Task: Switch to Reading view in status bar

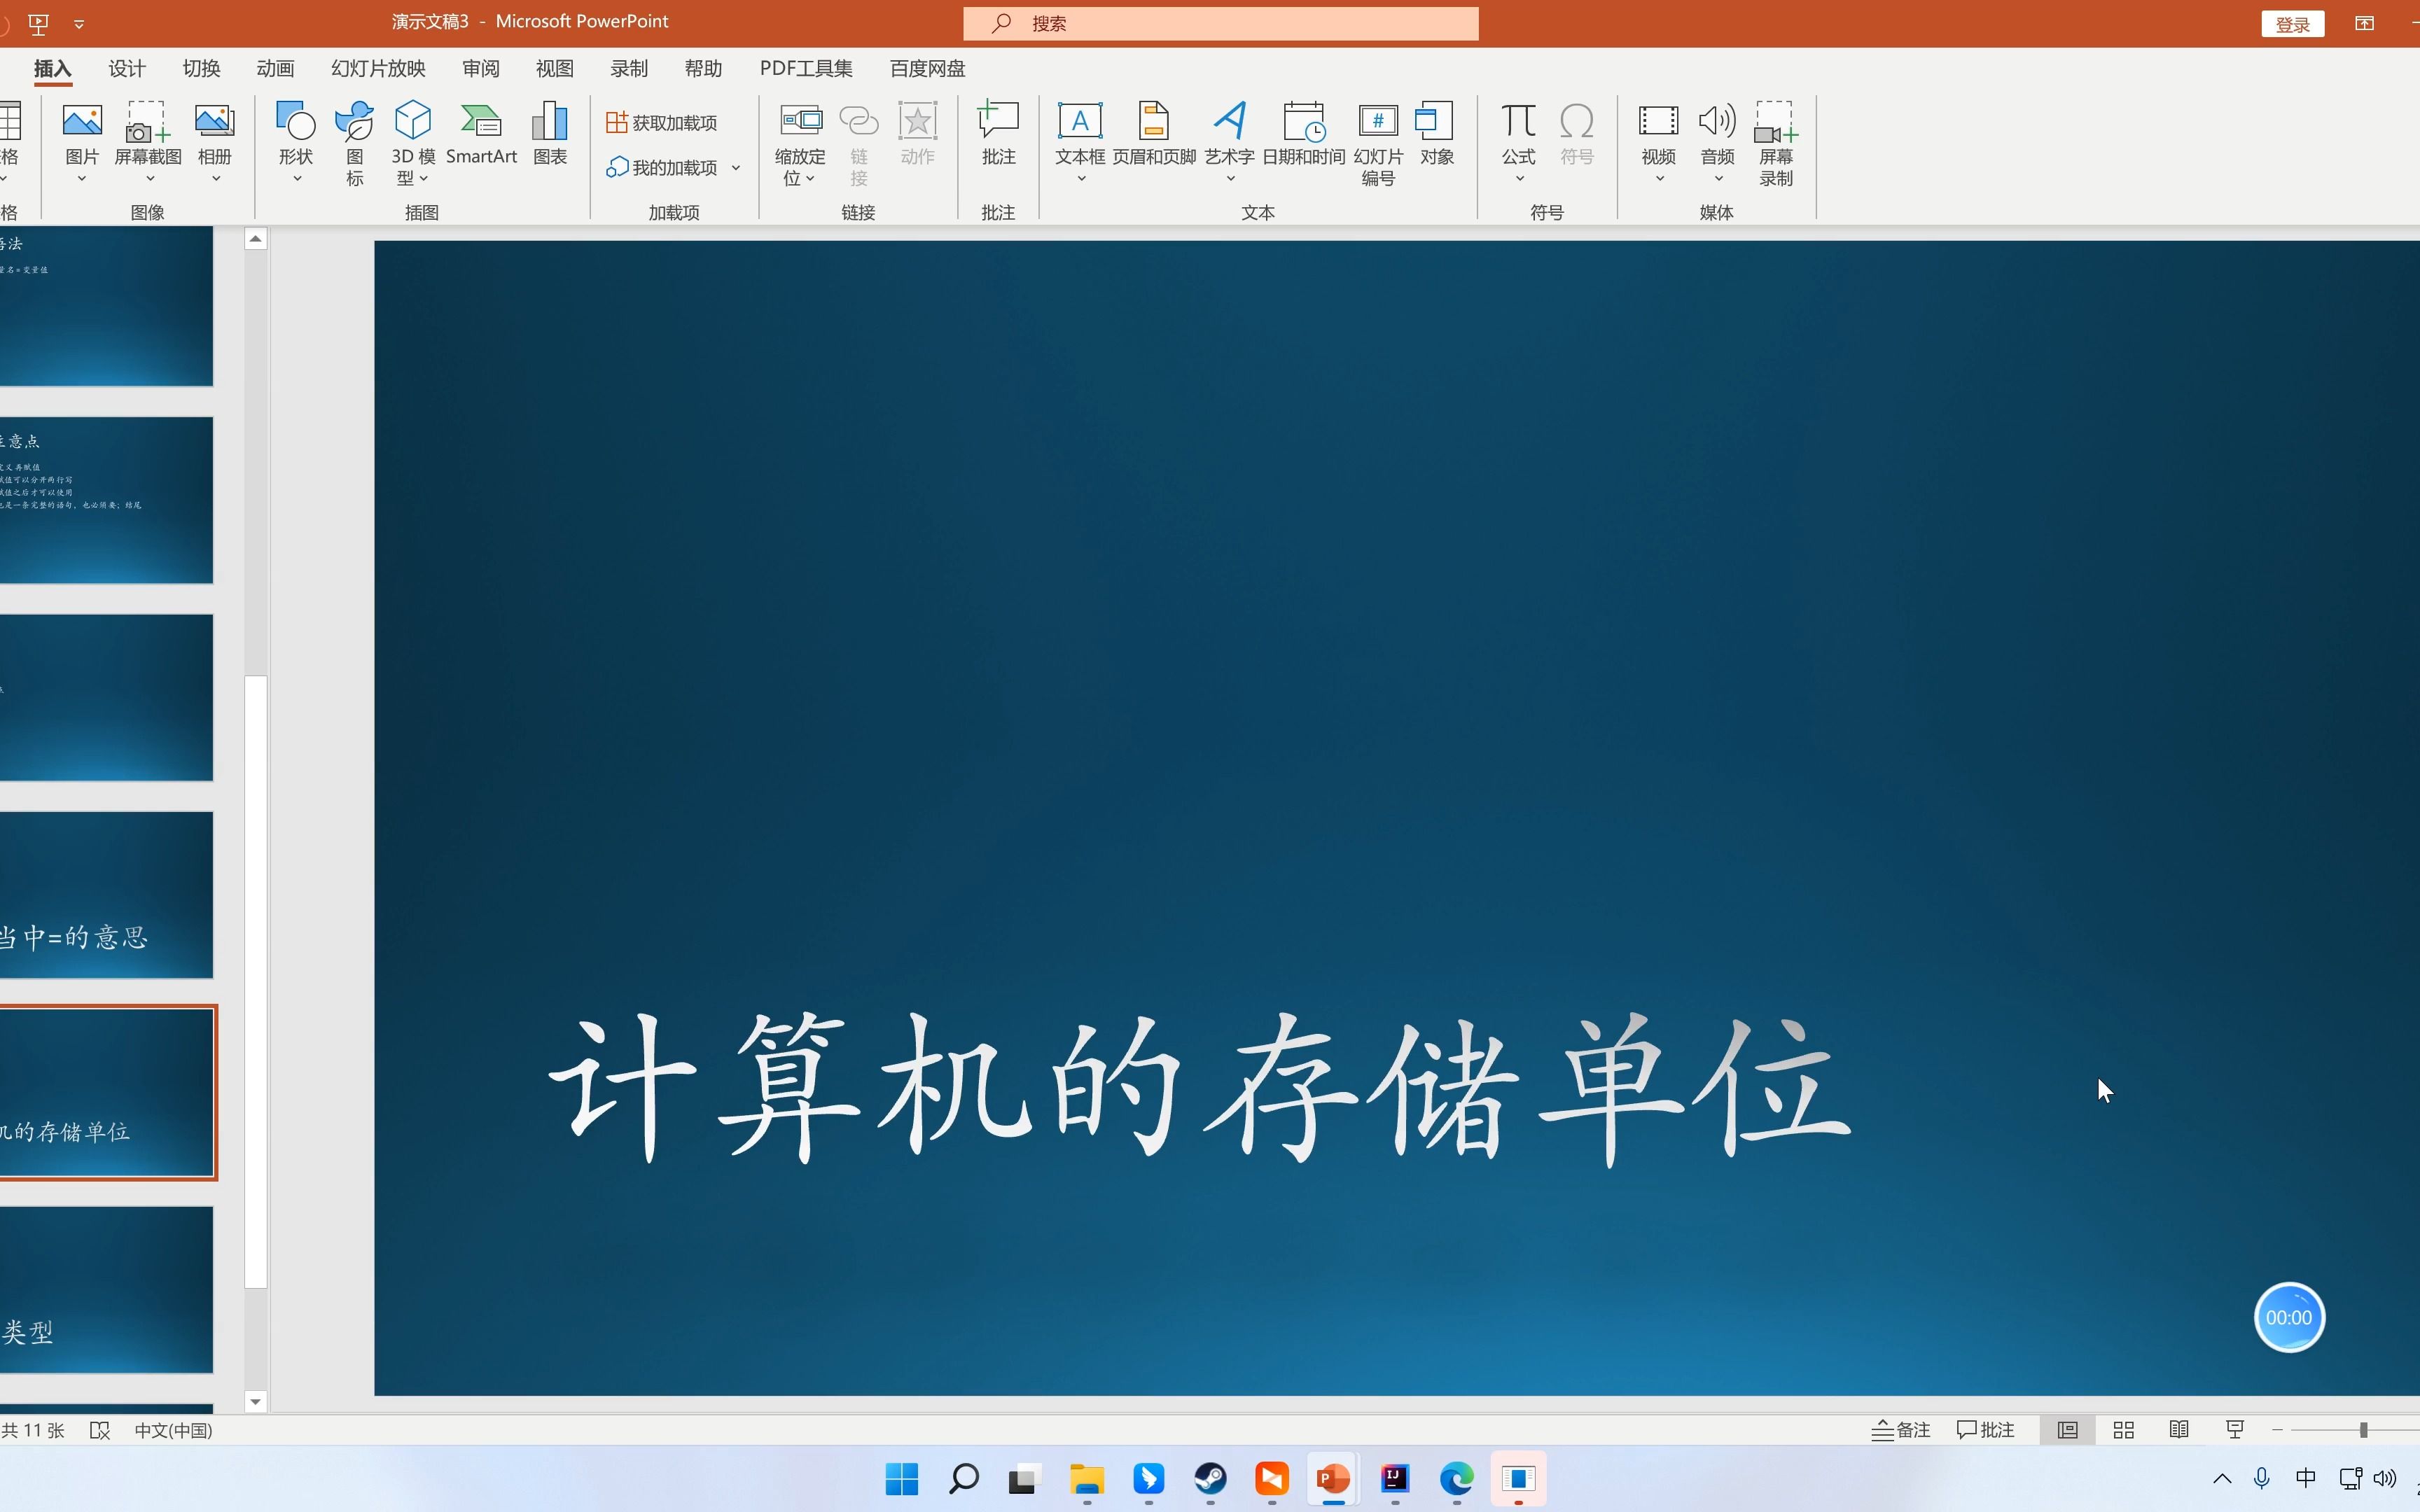Action: (2179, 1430)
